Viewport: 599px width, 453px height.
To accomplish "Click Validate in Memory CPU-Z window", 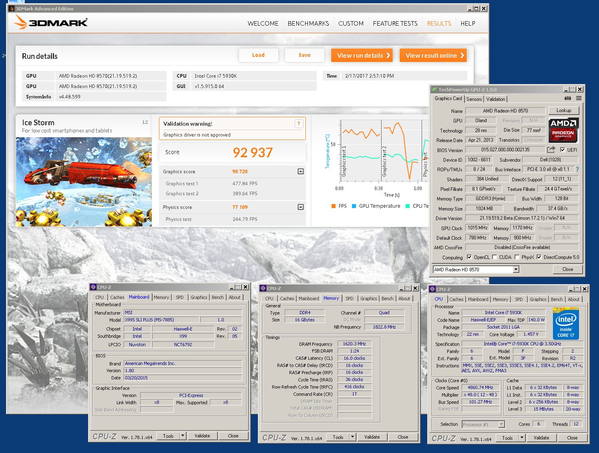I will pyautogui.click(x=372, y=437).
